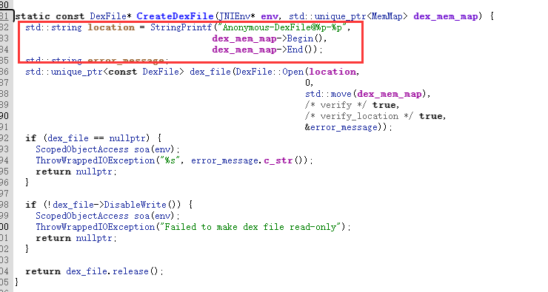548x292 pixels.
Task: Click MemMap inside the std::unique_ptr parameter
Action: click(x=387, y=16)
